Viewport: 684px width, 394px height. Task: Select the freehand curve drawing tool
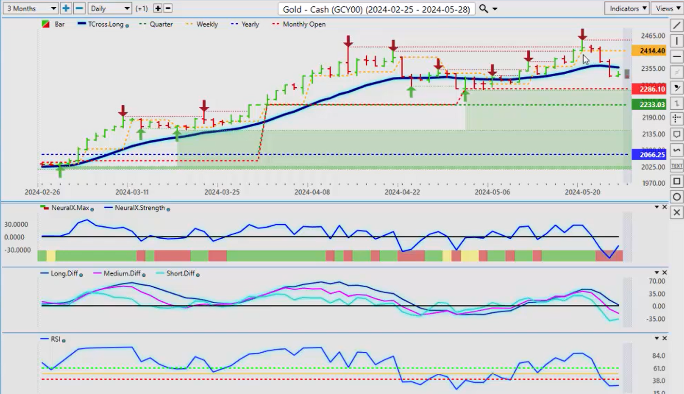[677, 150]
